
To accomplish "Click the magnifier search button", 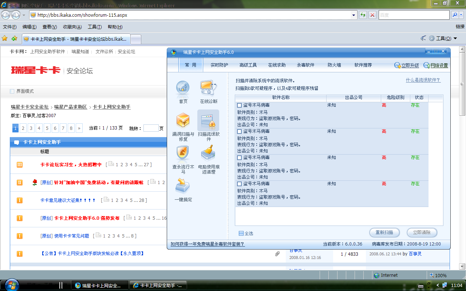I will (x=455, y=15).
